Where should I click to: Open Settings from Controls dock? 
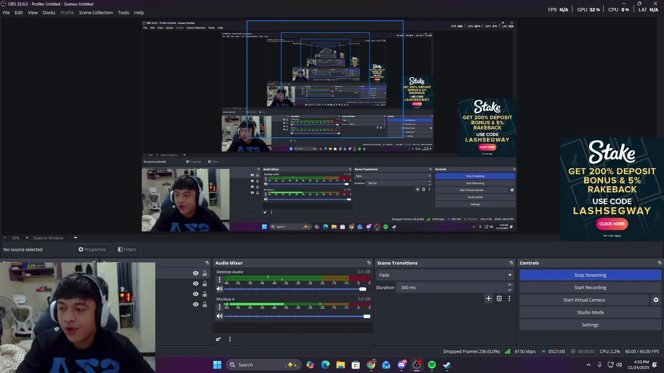(x=590, y=325)
